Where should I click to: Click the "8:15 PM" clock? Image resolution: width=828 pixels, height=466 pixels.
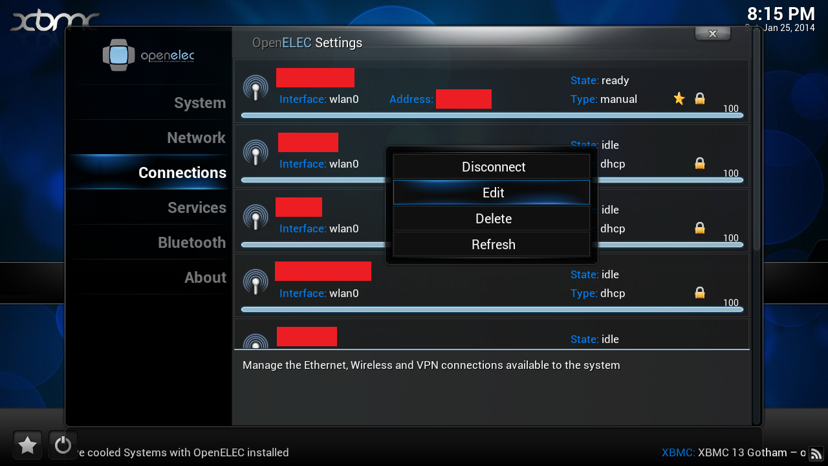(x=781, y=14)
